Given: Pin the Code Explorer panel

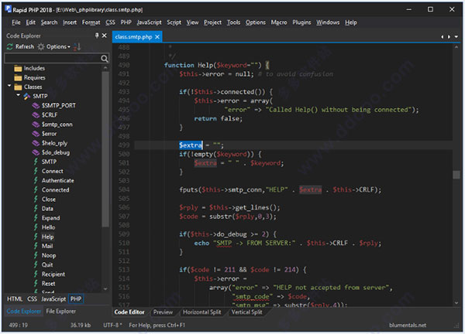Looking at the screenshot, I should coord(97,36).
